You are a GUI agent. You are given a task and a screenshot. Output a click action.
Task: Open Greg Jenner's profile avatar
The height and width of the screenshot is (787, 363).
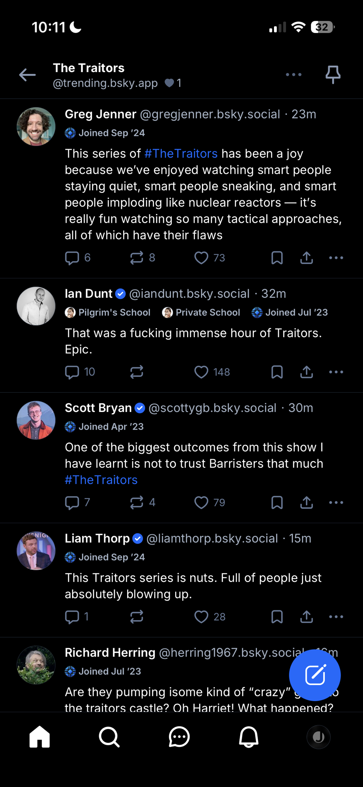point(36,127)
